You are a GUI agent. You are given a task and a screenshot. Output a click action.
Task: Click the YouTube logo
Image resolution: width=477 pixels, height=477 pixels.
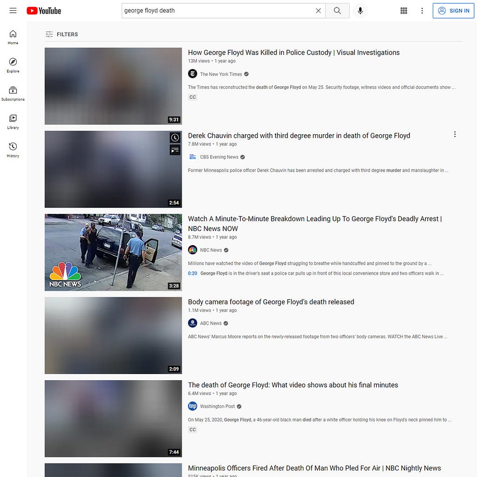tap(44, 11)
